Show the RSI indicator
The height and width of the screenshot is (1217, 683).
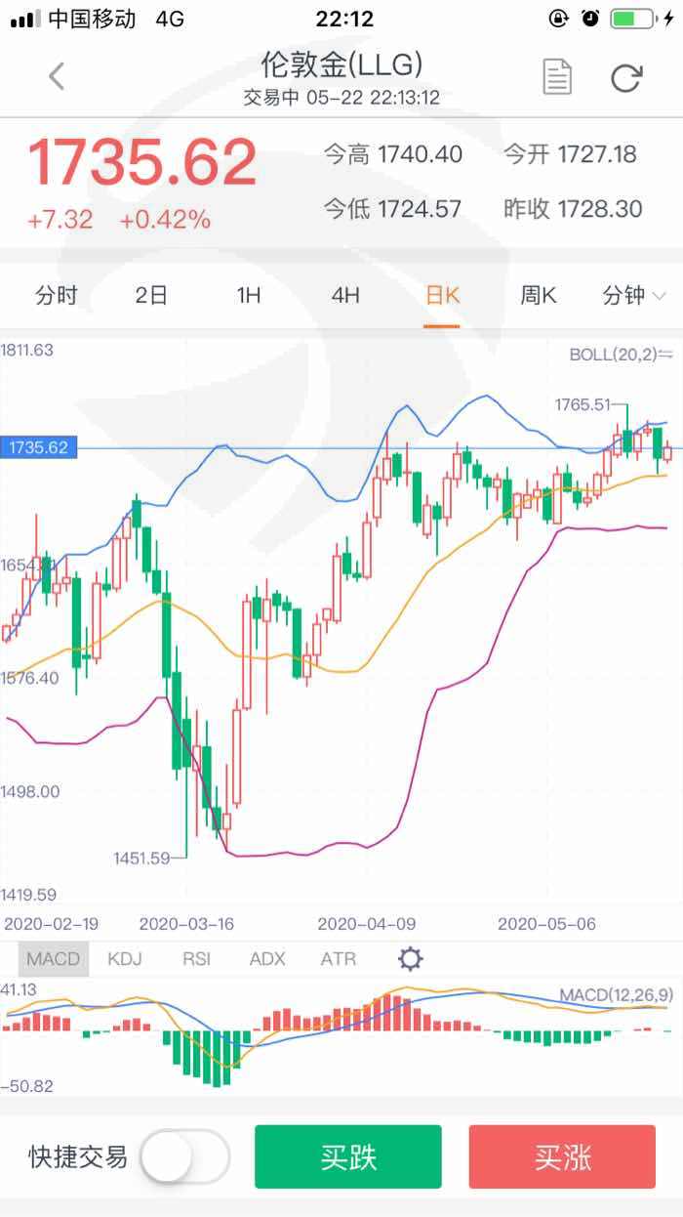[x=196, y=959]
